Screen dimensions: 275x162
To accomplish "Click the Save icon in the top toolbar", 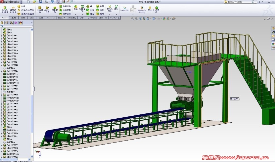I will click(40, 2).
